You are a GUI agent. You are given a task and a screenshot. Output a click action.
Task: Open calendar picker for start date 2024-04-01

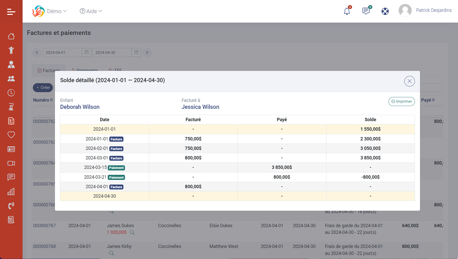click(86, 52)
